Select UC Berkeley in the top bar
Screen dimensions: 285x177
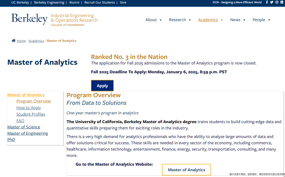(20, 3)
